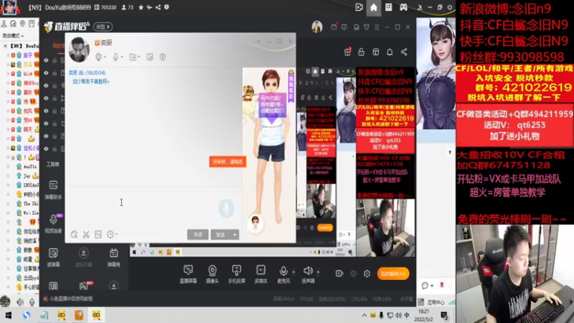Open the hamburger menu in 直播伴侣 title bar
The image size is (574, 323).
(377, 27)
